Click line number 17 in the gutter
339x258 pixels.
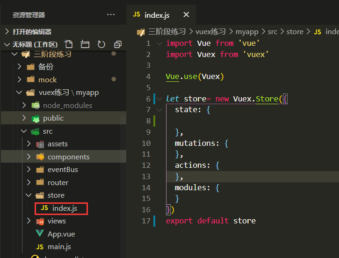(146, 221)
